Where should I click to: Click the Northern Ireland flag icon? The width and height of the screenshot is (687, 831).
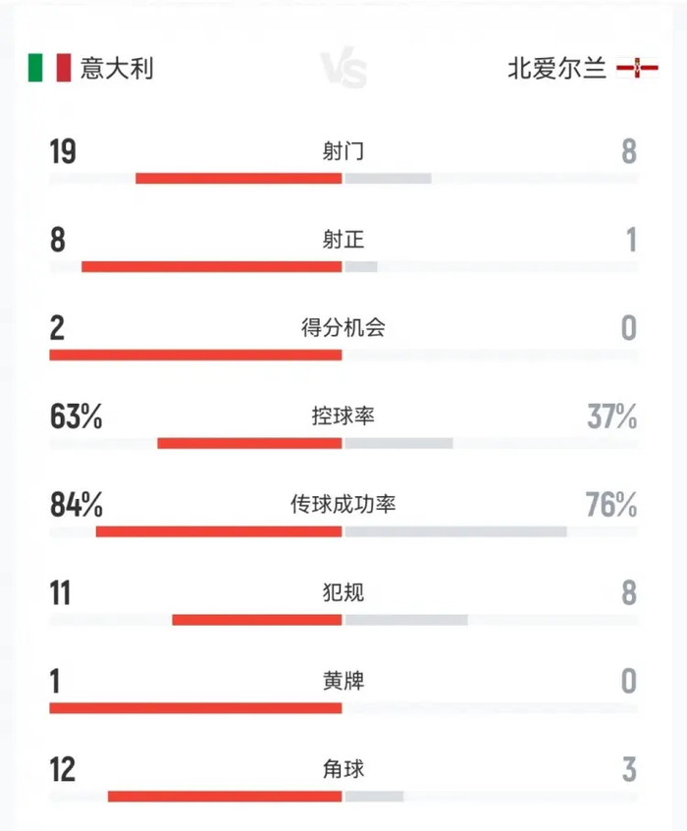pos(637,70)
